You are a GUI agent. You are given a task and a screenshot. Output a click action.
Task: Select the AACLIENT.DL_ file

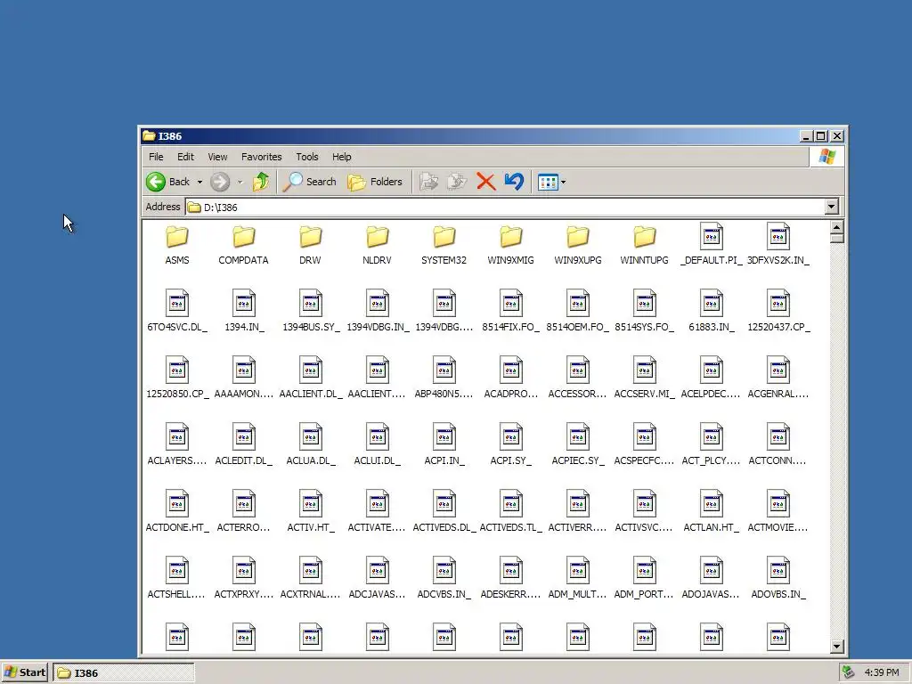(x=310, y=378)
